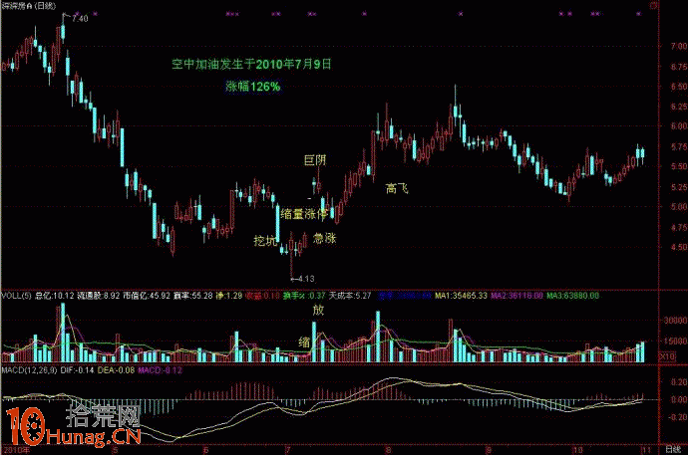Click the stock title label with 日线
The height and width of the screenshot is (455, 688).
click(29, 6)
